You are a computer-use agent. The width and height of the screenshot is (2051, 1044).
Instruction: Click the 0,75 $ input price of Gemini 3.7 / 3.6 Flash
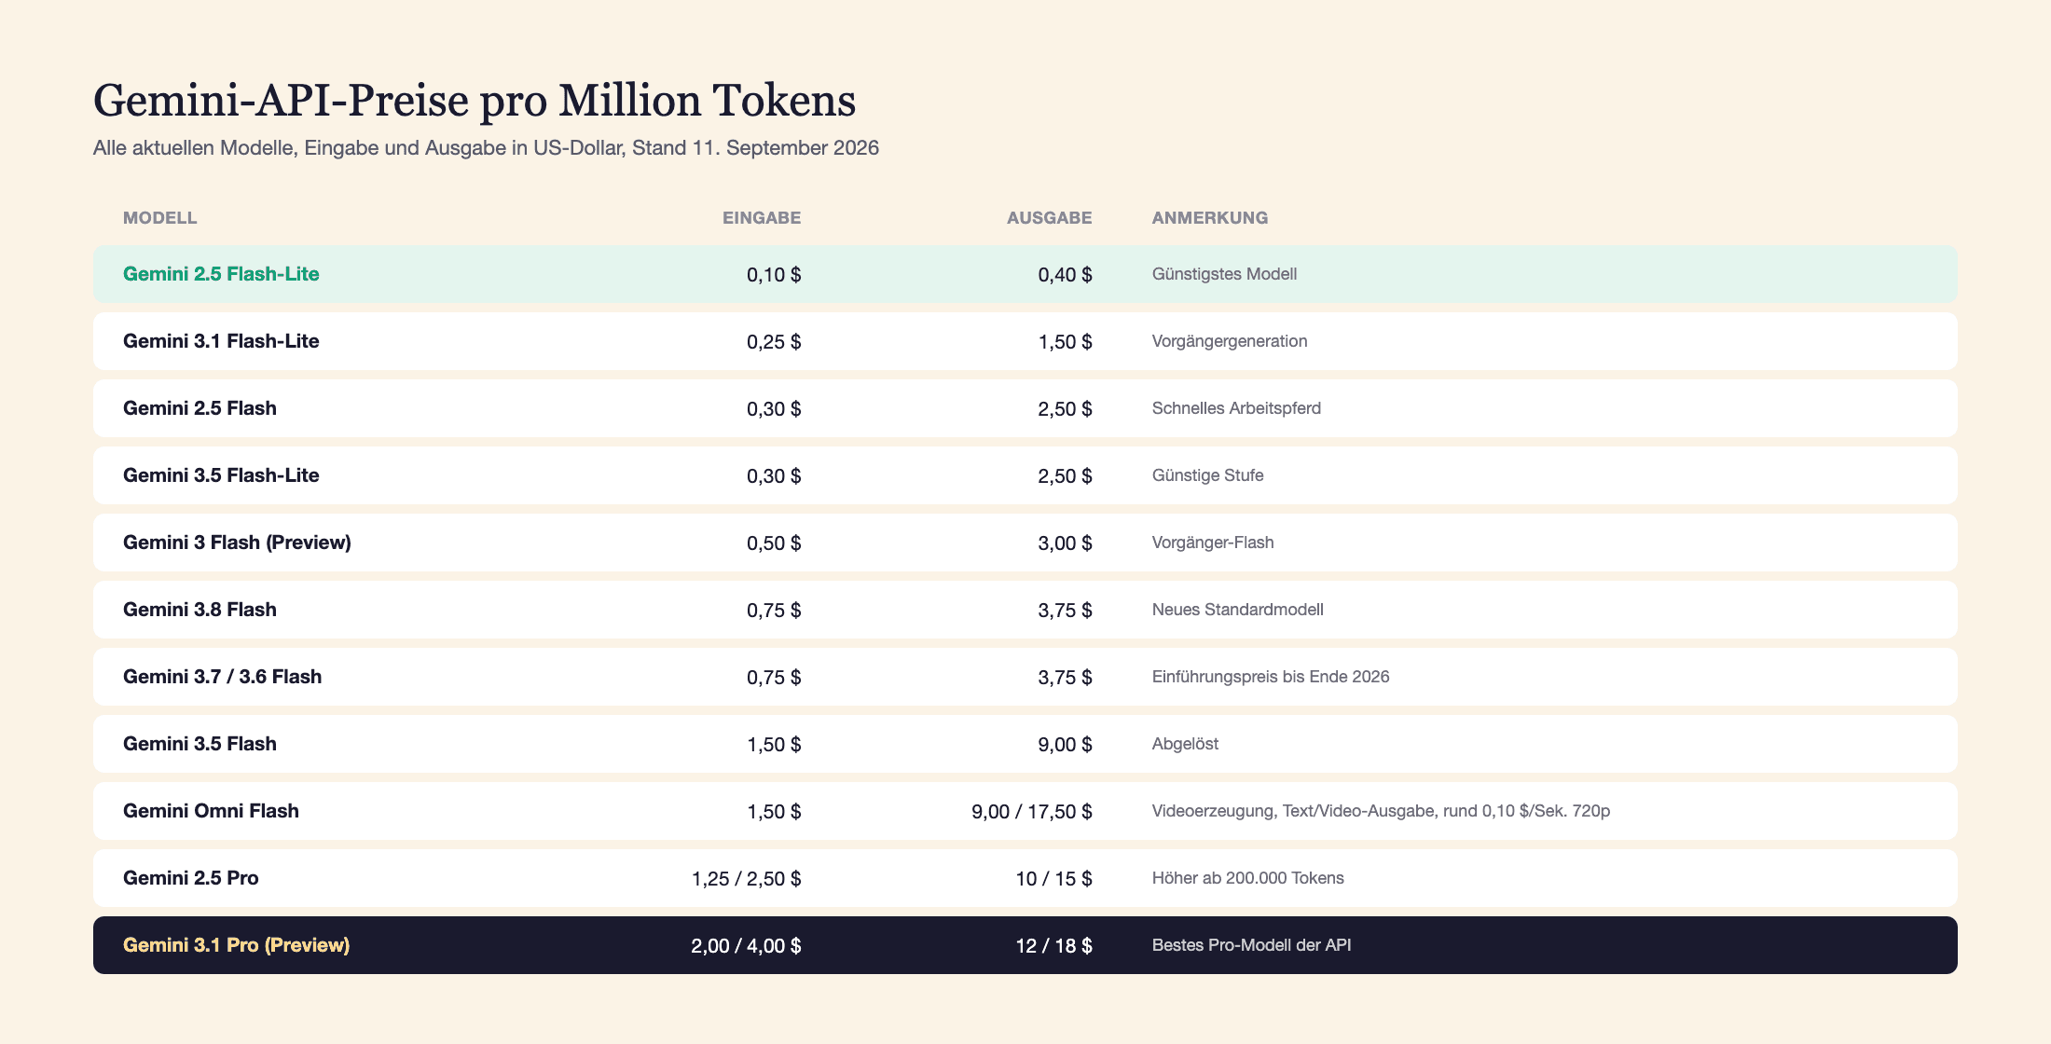[x=774, y=678]
